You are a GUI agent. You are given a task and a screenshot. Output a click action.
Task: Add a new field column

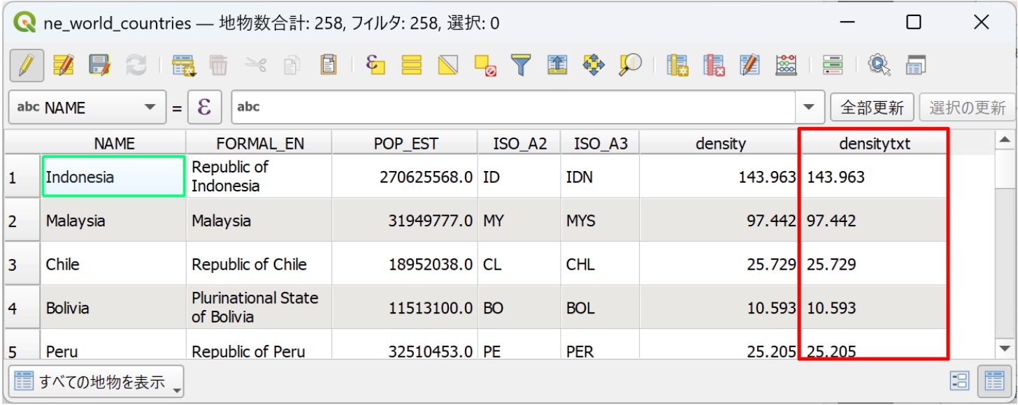(x=678, y=66)
